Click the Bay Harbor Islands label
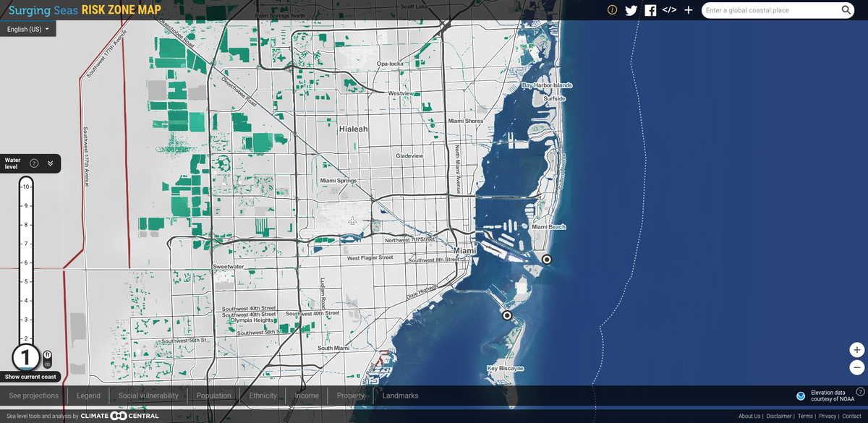The image size is (868, 423). (547, 85)
